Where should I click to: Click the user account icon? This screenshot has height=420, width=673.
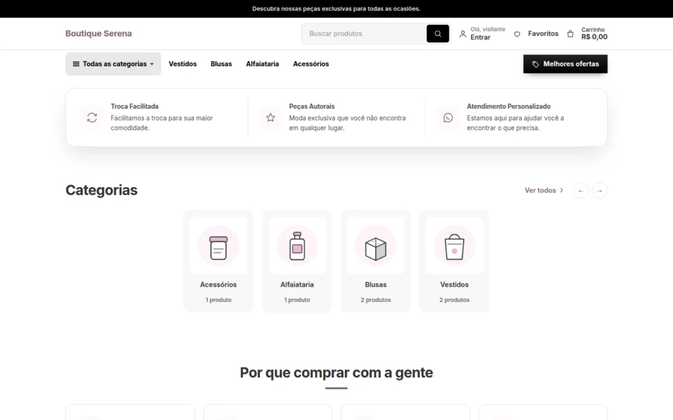463,34
